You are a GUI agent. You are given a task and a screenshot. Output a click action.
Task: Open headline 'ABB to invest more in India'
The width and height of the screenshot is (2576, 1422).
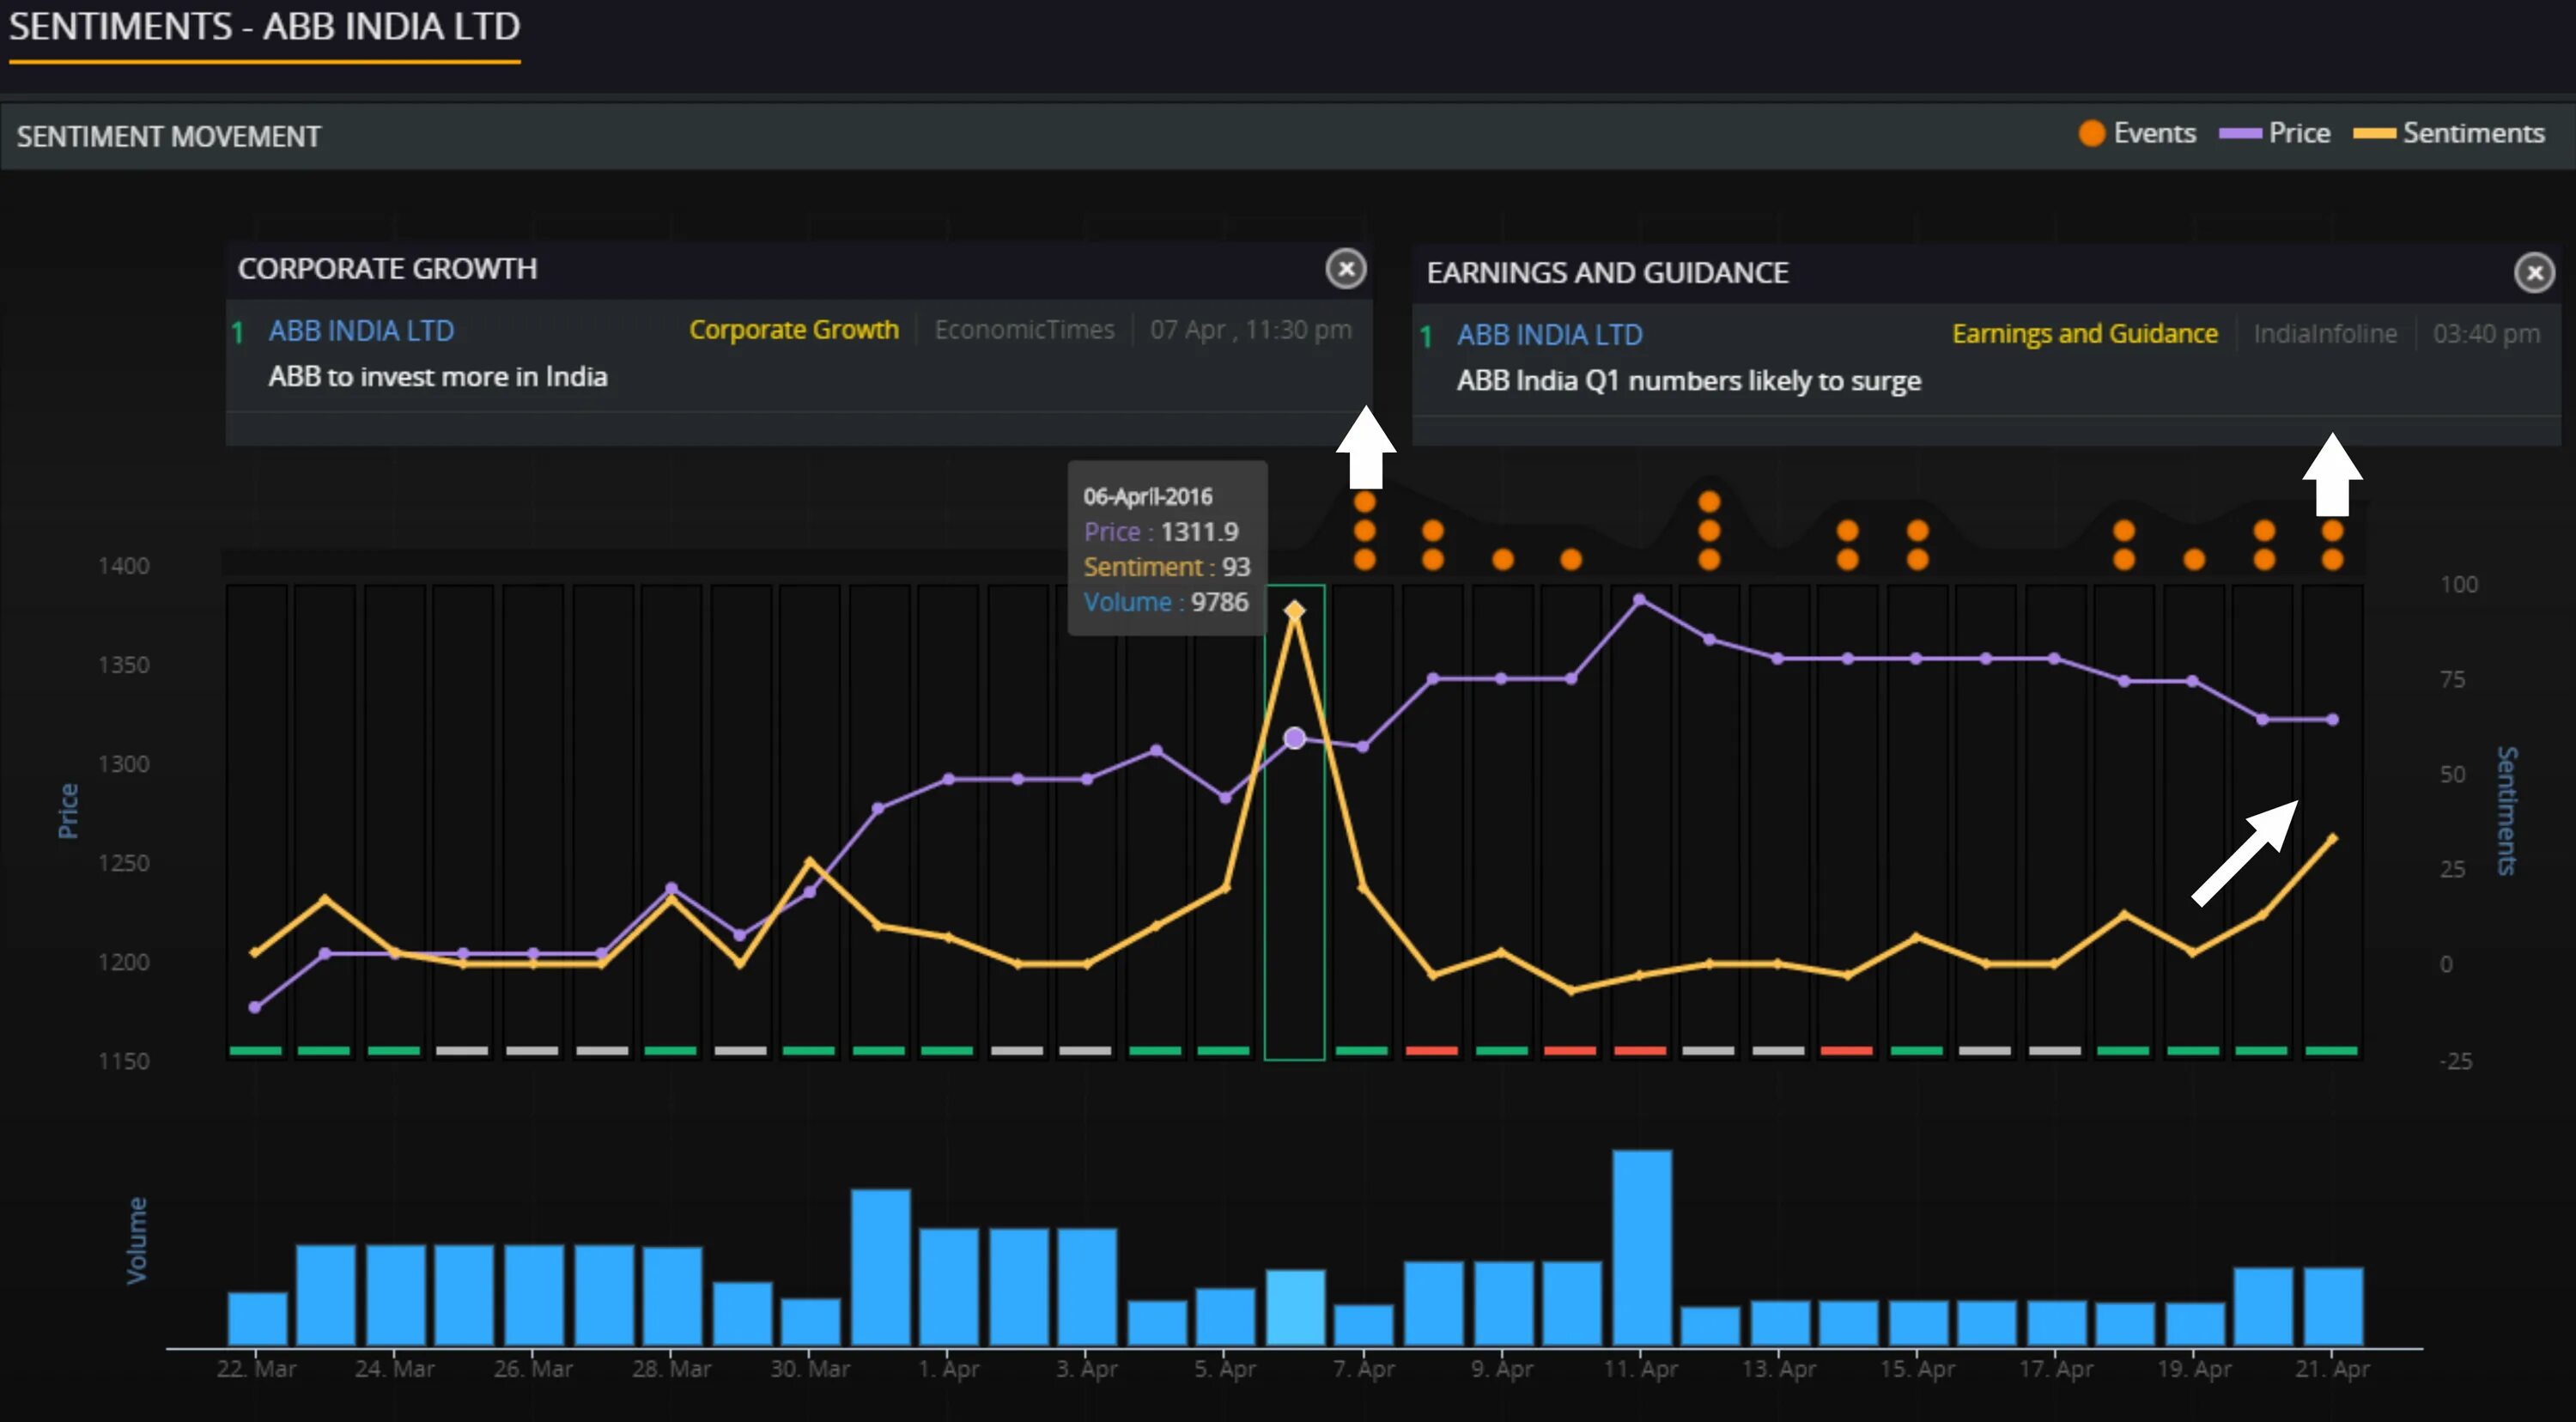[438, 377]
